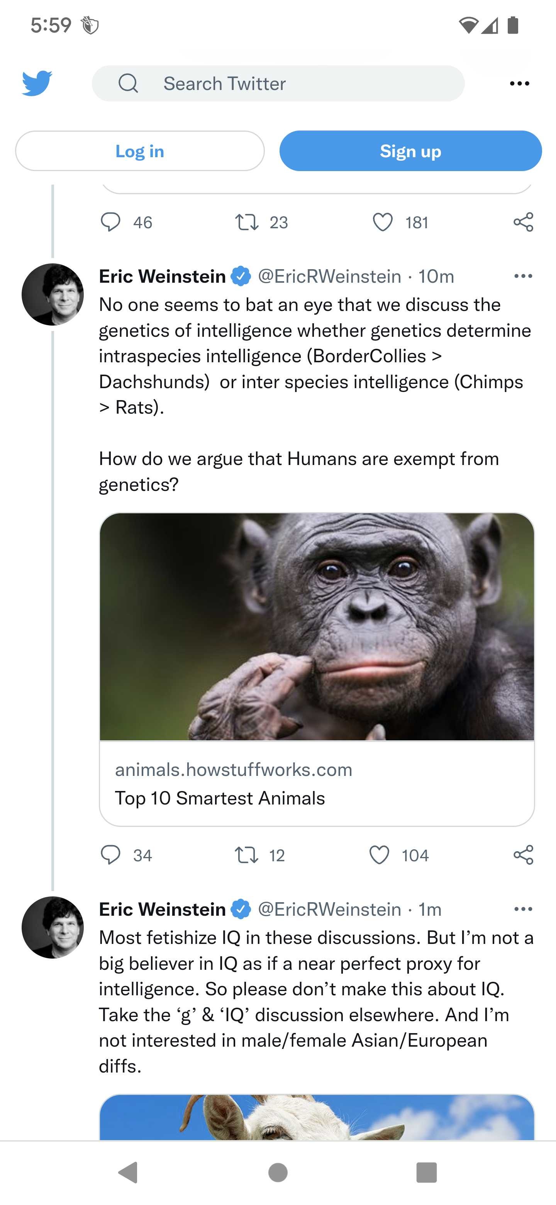The width and height of the screenshot is (556, 1205).
Task: Retweet the tweet with 12 retweets
Action: click(x=246, y=855)
